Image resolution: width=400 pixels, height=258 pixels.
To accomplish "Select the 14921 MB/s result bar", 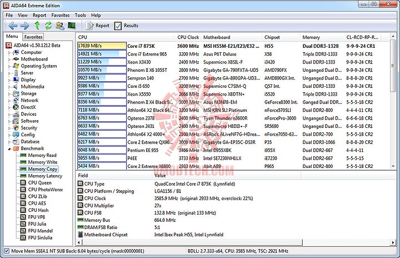I will (102, 54).
